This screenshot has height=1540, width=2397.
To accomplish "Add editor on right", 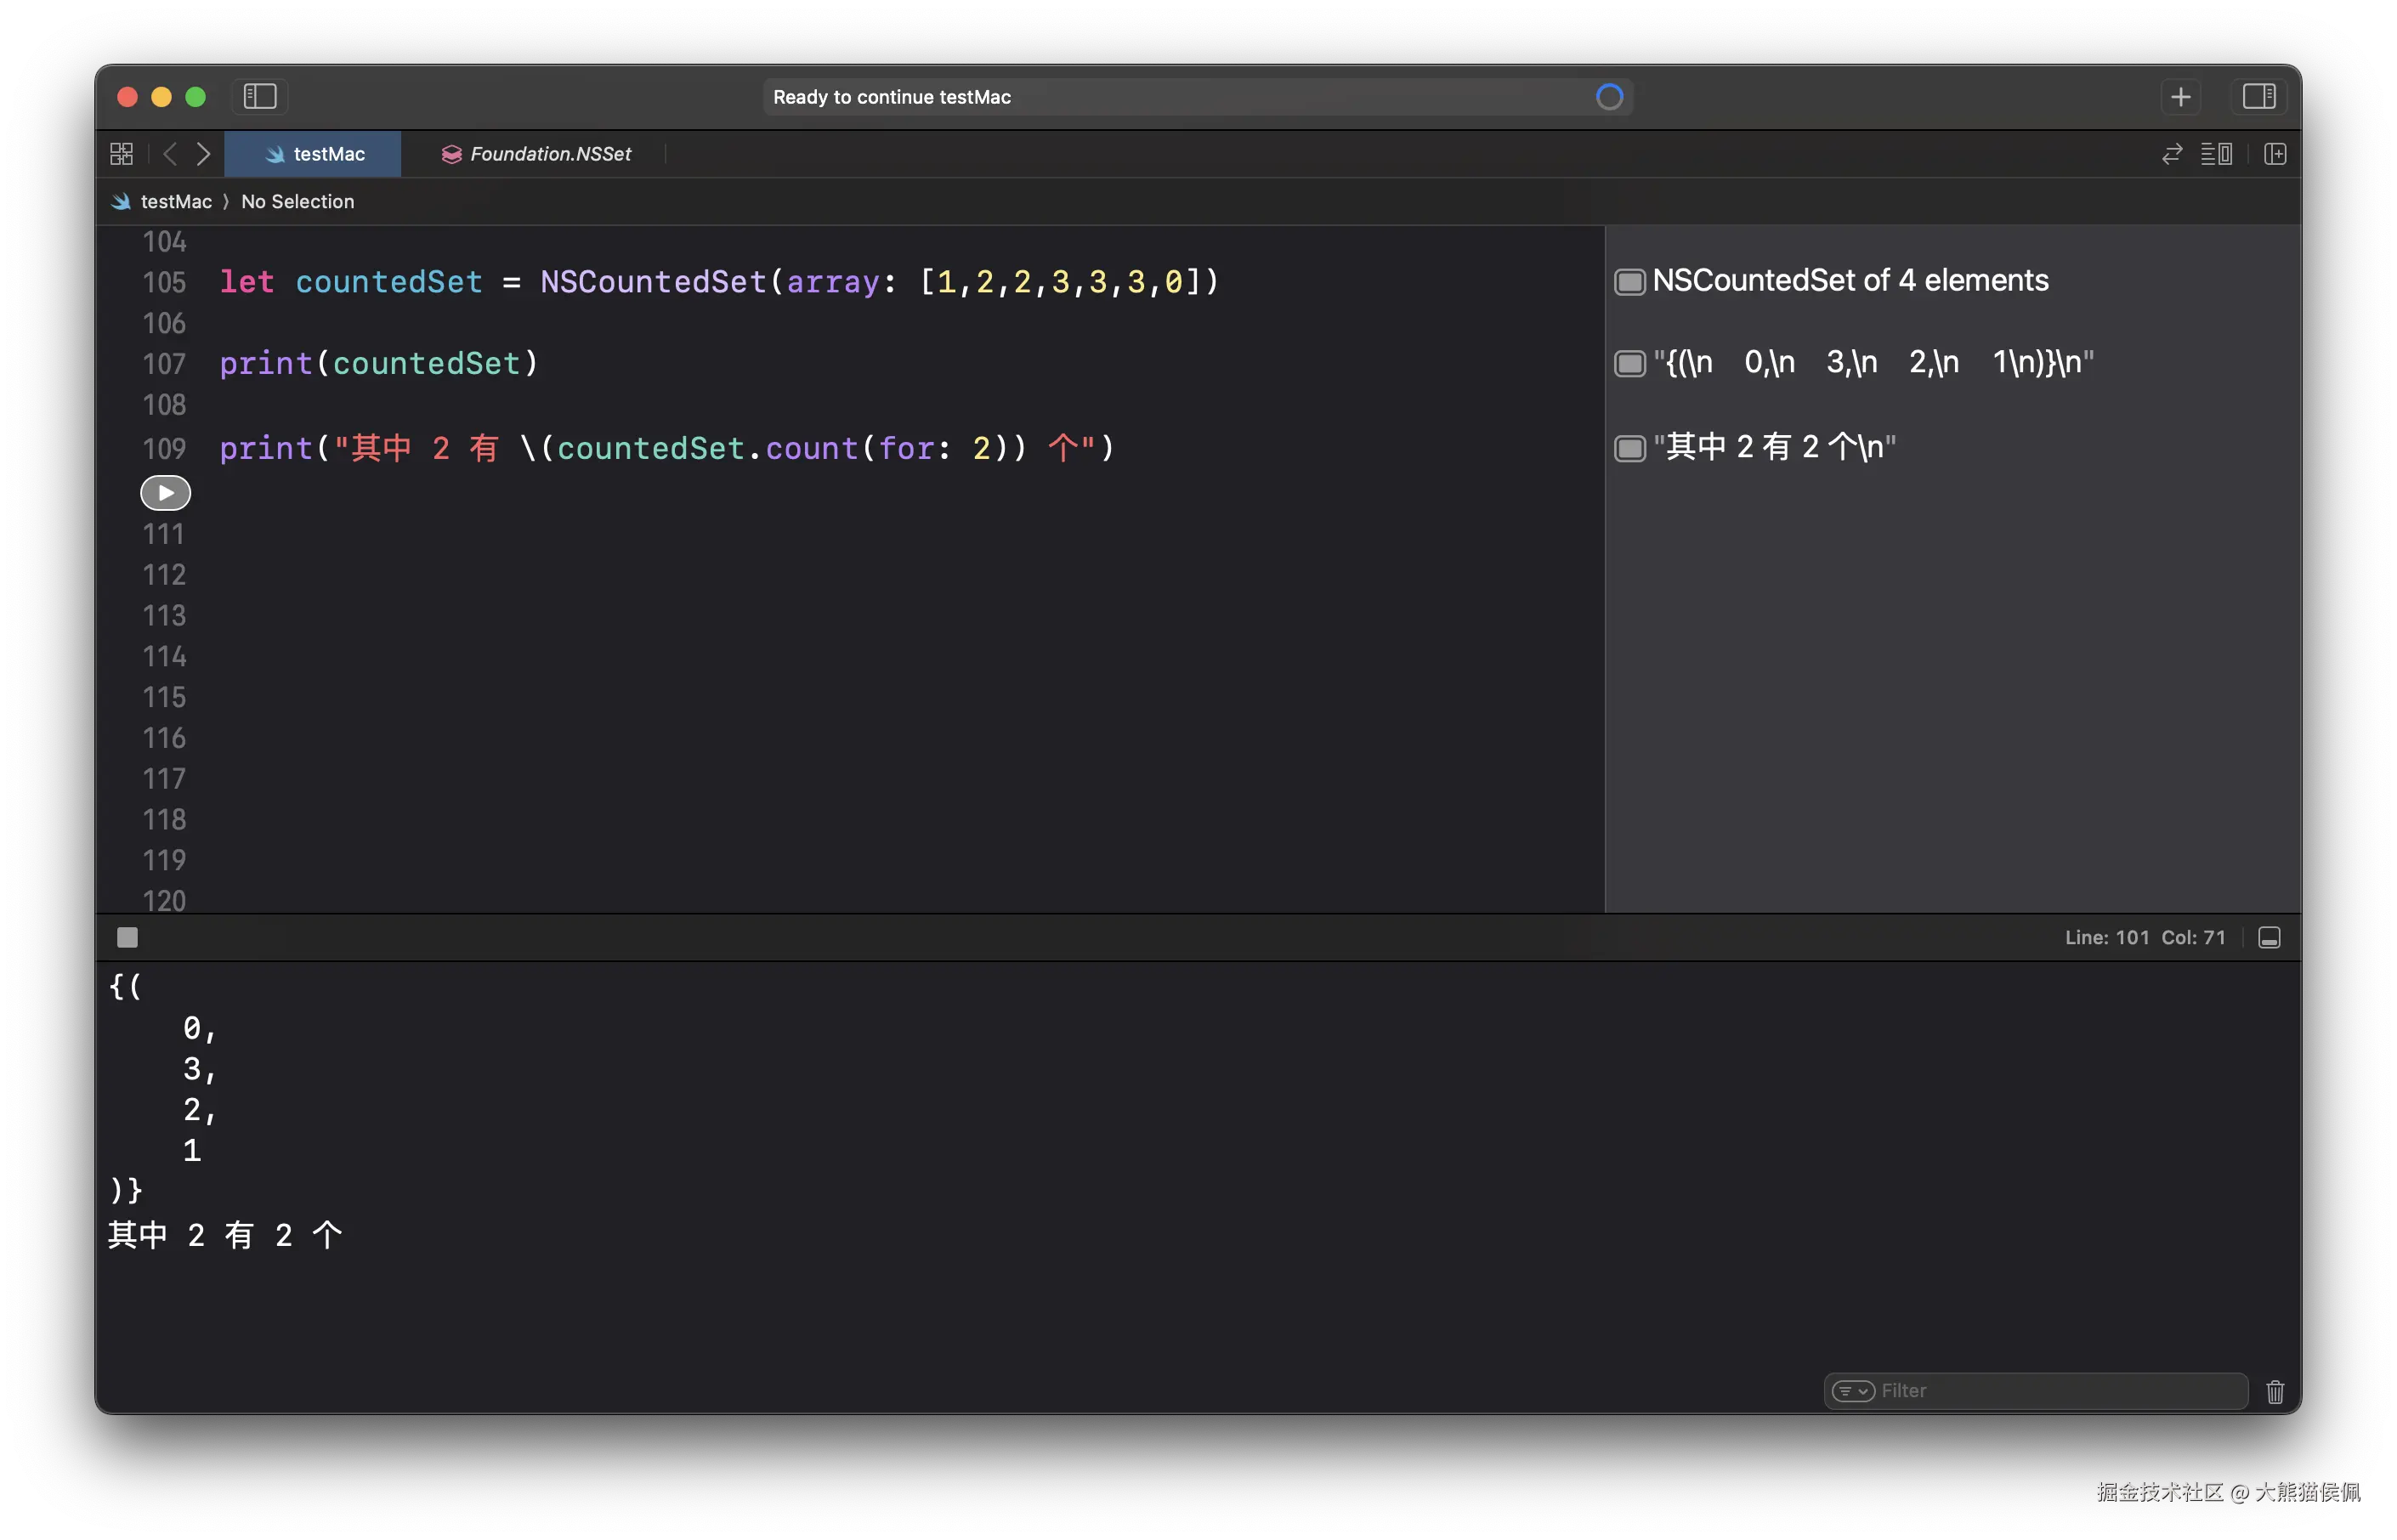I will click(2275, 153).
